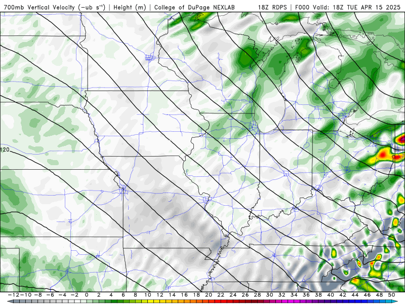Screen dimensions: 405x304
Task: Click the '18' color scale label
Action: (196, 295)
